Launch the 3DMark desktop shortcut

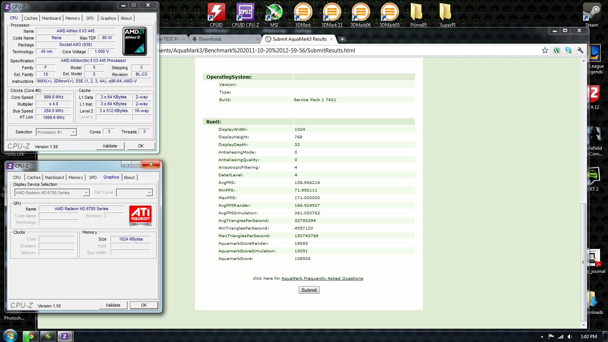point(303,14)
